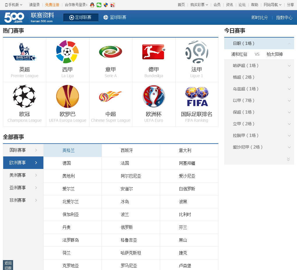The height and width of the screenshot is (270, 297).
Task: Open the 手机版 dropdown
Action: [x=14, y=5]
